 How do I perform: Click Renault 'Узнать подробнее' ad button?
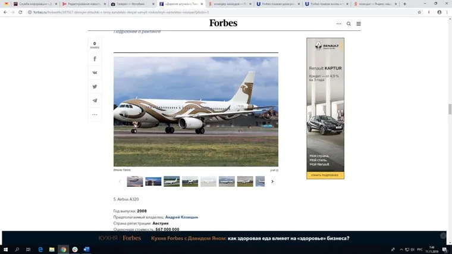(x=325, y=175)
